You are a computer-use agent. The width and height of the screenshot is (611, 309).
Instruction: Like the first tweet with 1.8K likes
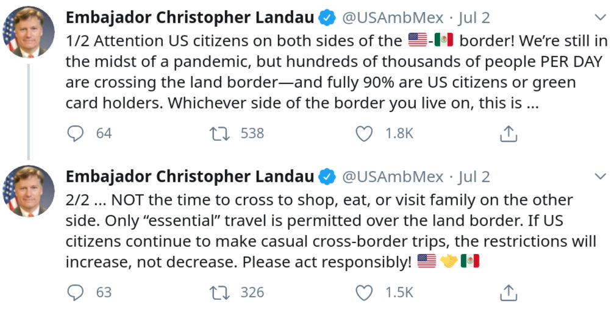pyautogui.click(x=364, y=133)
